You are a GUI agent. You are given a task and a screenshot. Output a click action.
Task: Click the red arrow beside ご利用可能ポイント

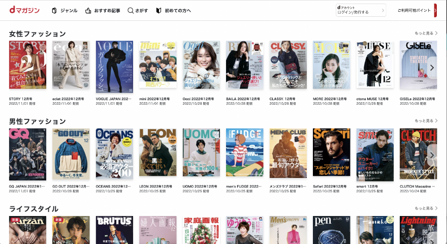pos(435,10)
